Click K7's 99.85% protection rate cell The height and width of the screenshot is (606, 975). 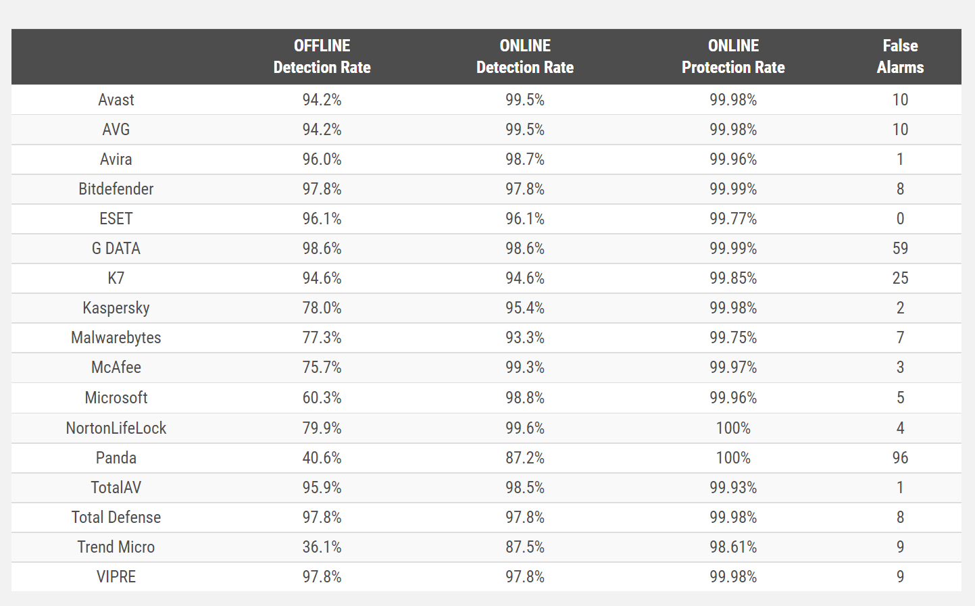click(733, 278)
